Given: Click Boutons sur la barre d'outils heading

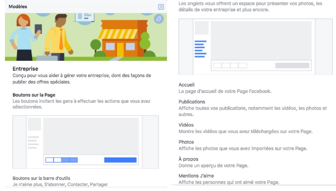Looking at the screenshot, I should click(41, 178).
